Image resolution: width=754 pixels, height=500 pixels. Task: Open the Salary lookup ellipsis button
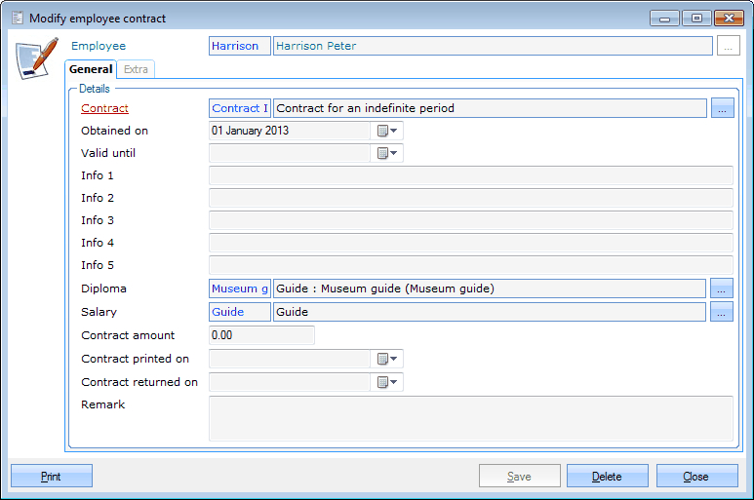722,312
